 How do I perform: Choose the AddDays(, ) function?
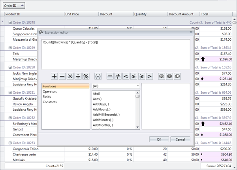tap(101, 104)
